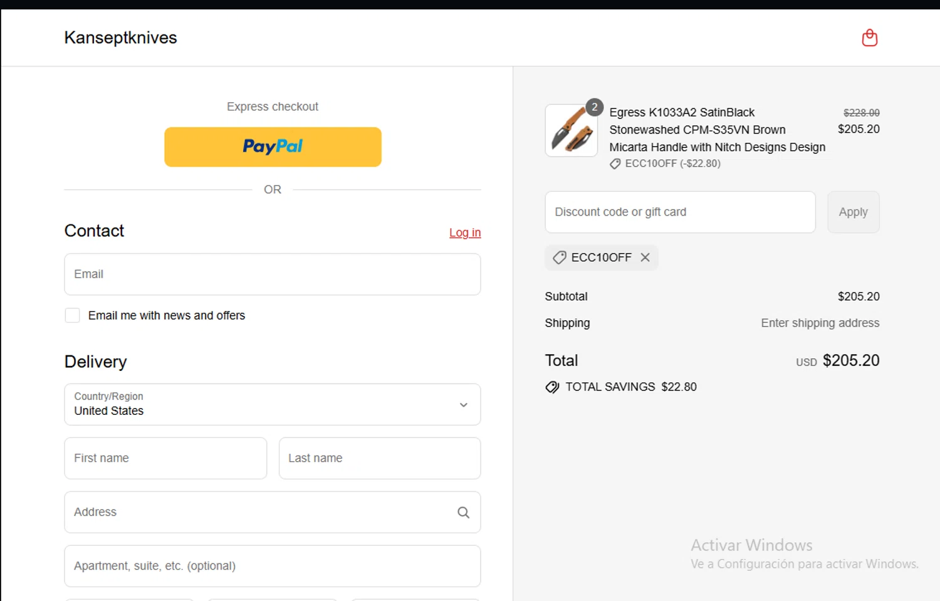
Task: Focus the Apartment, suite, etc. field
Action: click(273, 566)
